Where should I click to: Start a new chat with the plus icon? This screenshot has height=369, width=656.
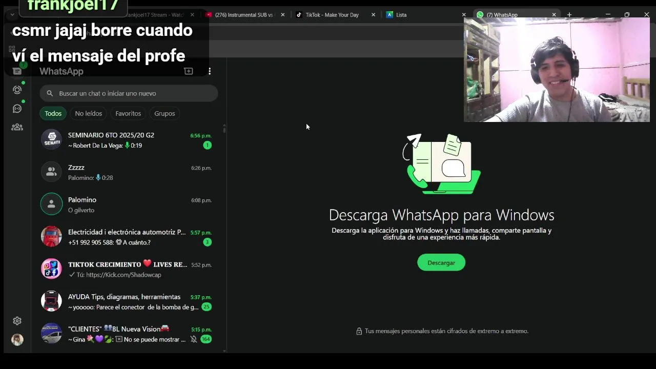pyautogui.click(x=189, y=71)
